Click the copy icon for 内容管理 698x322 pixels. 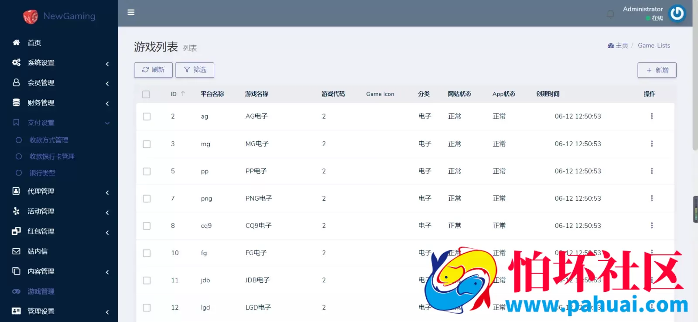(16, 271)
